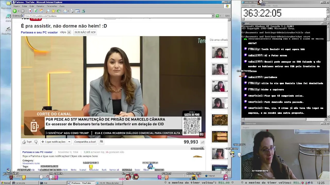Click the address bar URL field
The height and width of the screenshot is (185, 330).
point(118,16)
